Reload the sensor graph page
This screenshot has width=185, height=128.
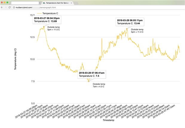(x=10, y=7)
